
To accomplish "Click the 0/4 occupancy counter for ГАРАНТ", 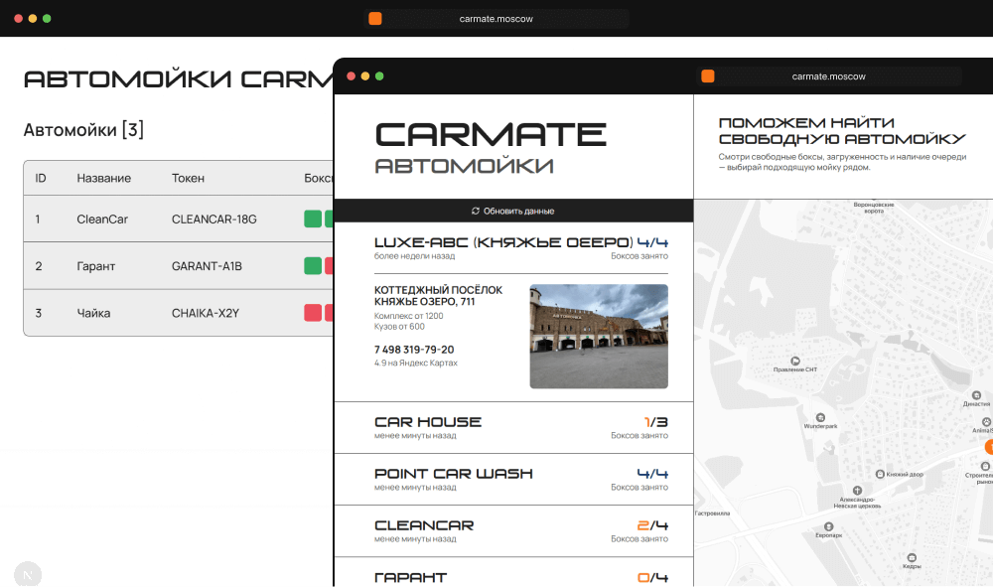I will point(652,577).
